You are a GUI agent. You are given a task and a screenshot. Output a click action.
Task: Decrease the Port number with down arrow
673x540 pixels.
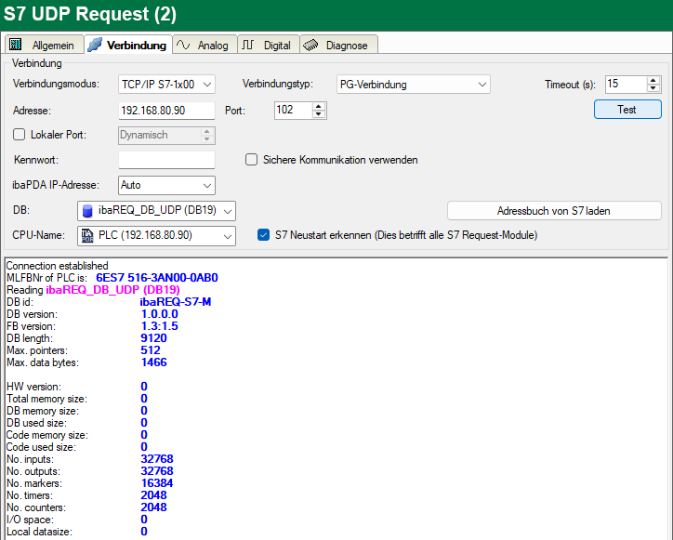[320, 114]
